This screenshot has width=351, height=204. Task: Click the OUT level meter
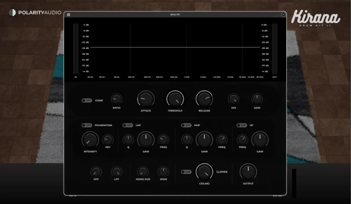point(275,49)
